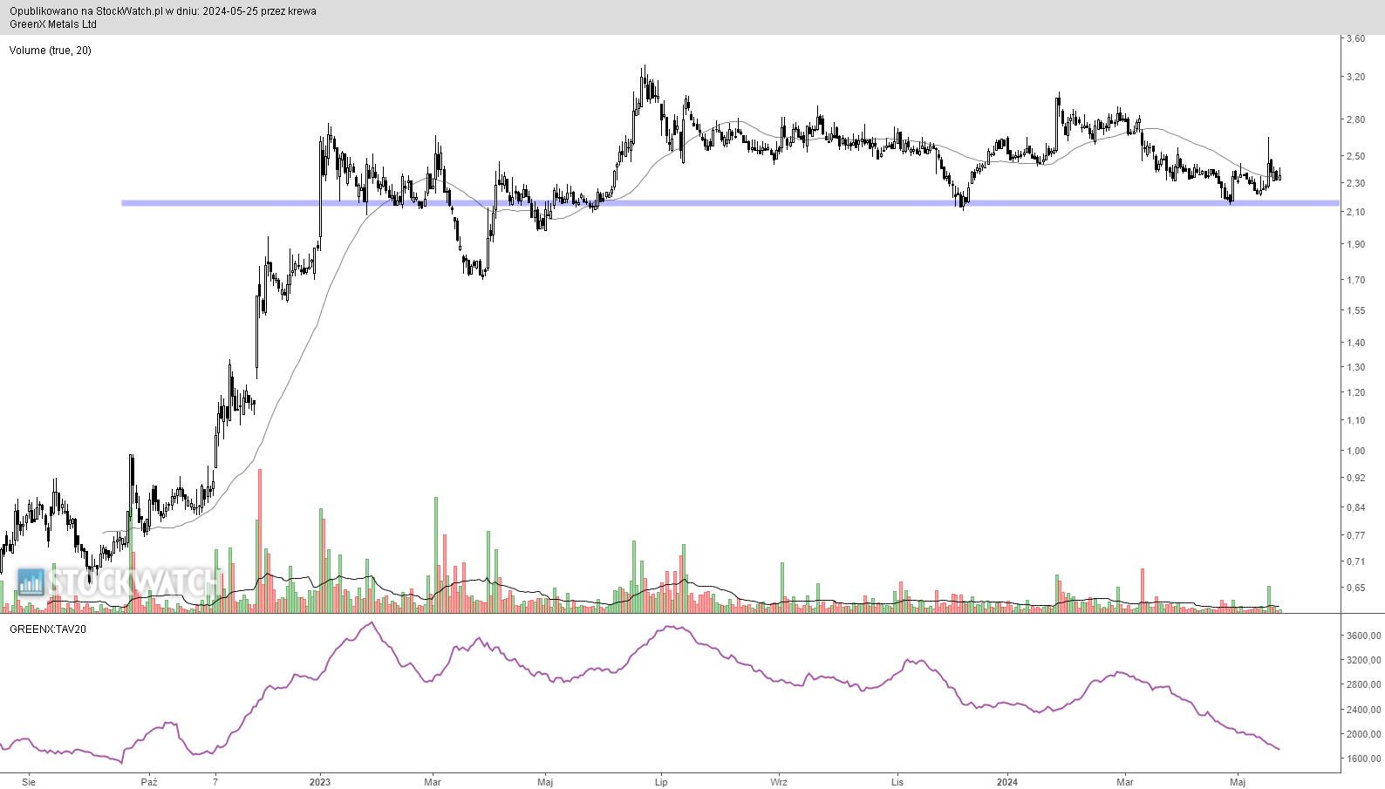Click the 1,40 price axis label

(x=1355, y=343)
